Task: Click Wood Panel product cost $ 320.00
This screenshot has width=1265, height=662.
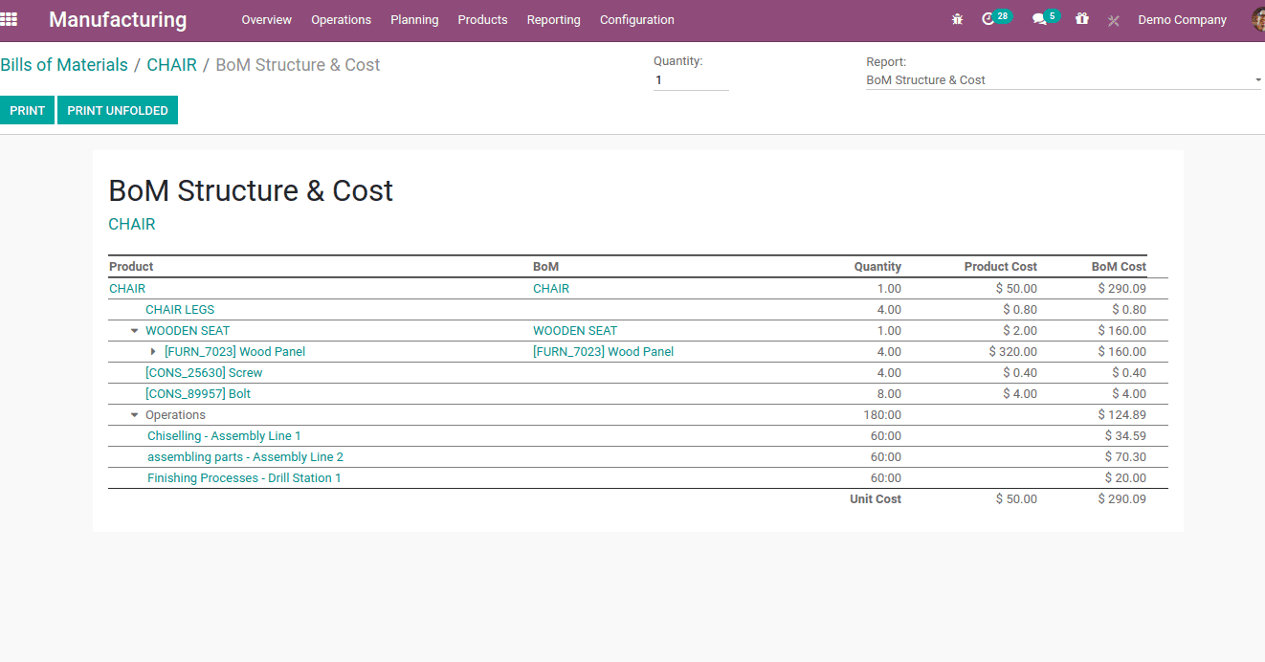Action: (x=1012, y=352)
